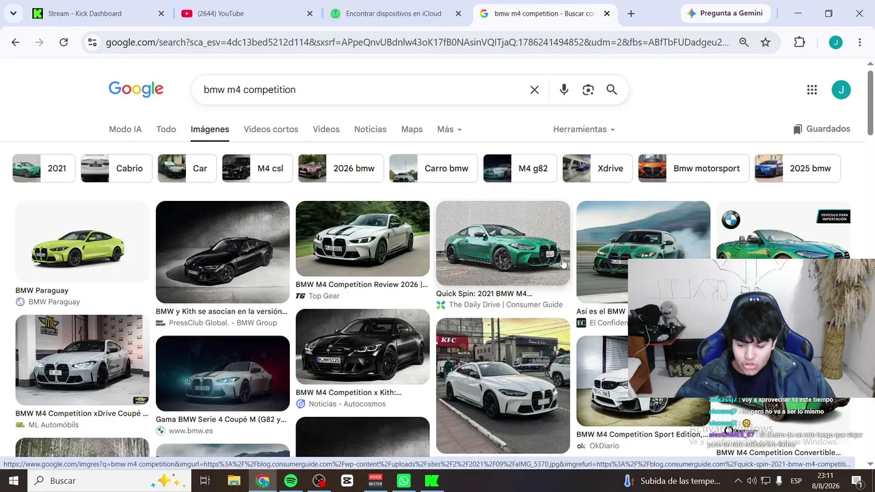This screenshot has height=492, width=875.
Task: Click the Windows taskbar Buscar search box
Action: click(109, 481)
